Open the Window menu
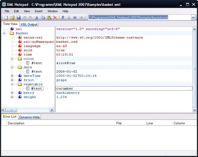Screen dimensions: 198x157 (x=53, y=11)
